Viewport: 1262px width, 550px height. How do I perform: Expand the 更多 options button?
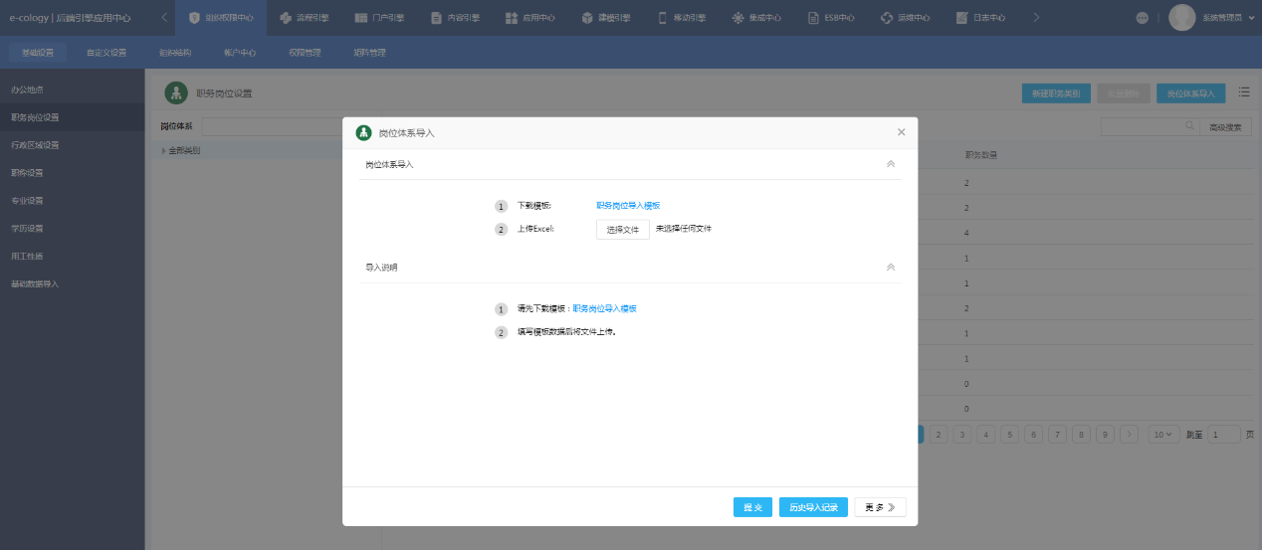[880, 507]
